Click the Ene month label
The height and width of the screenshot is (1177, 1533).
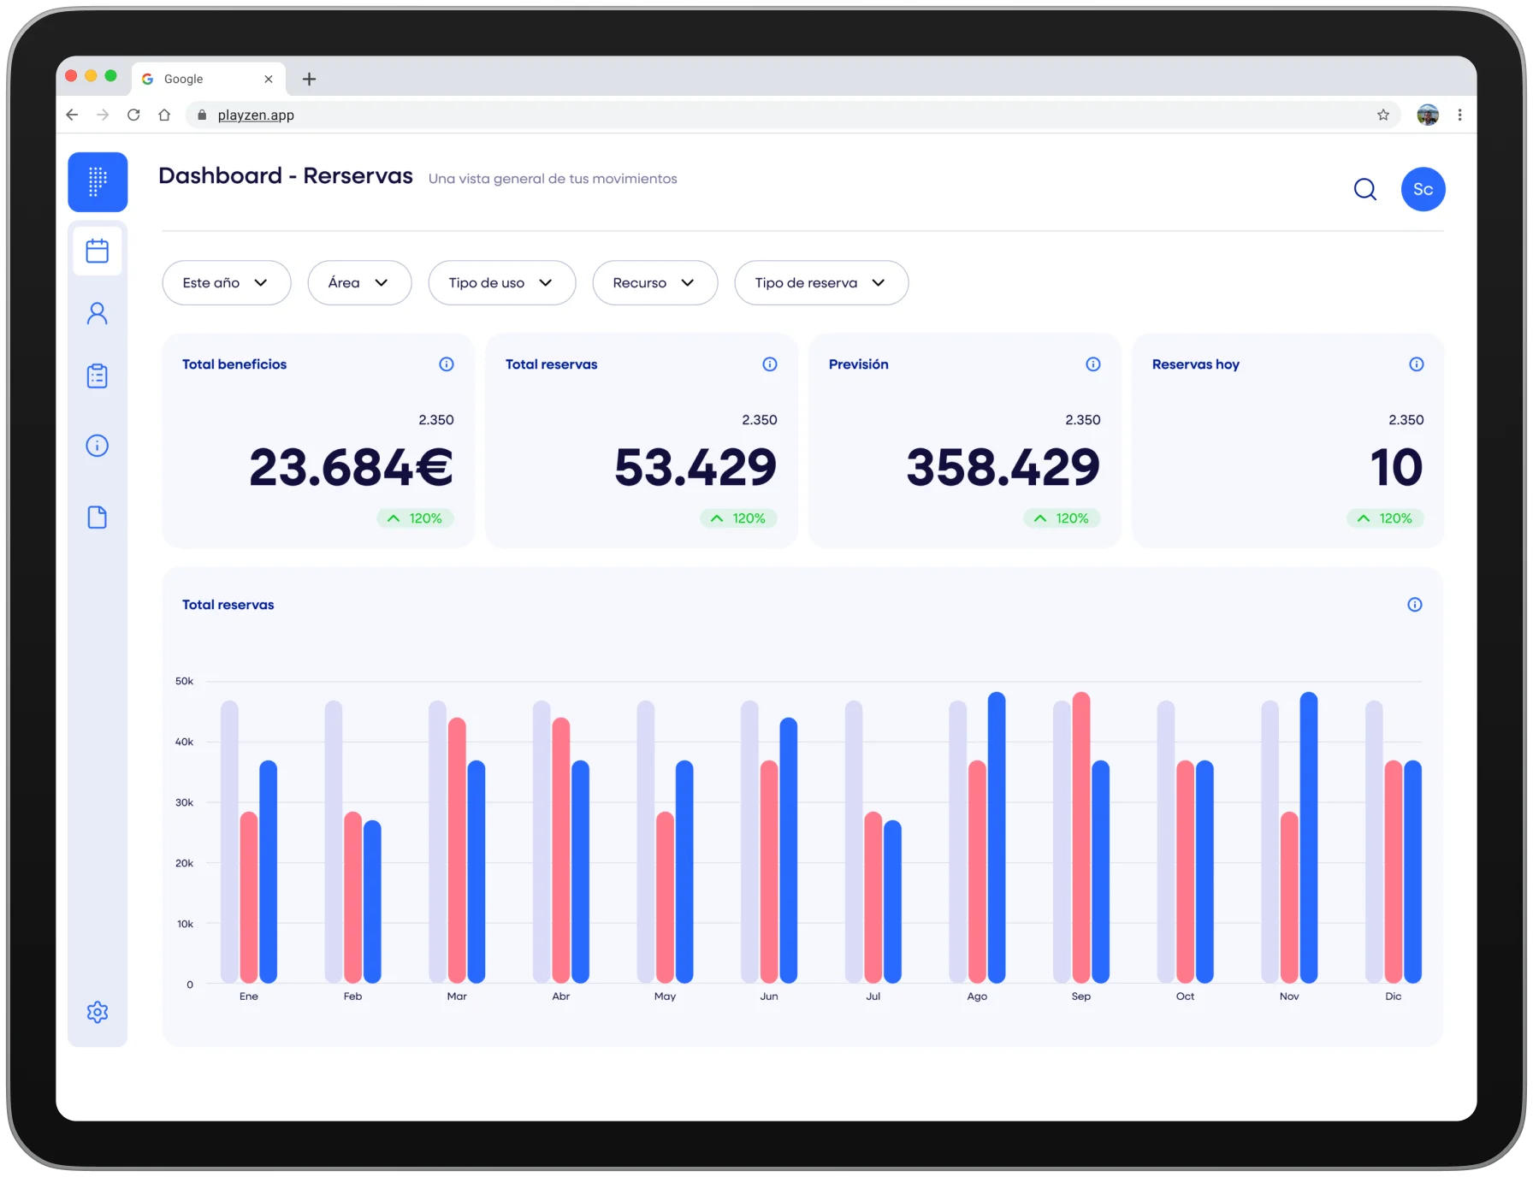click(x=249, y=997)
